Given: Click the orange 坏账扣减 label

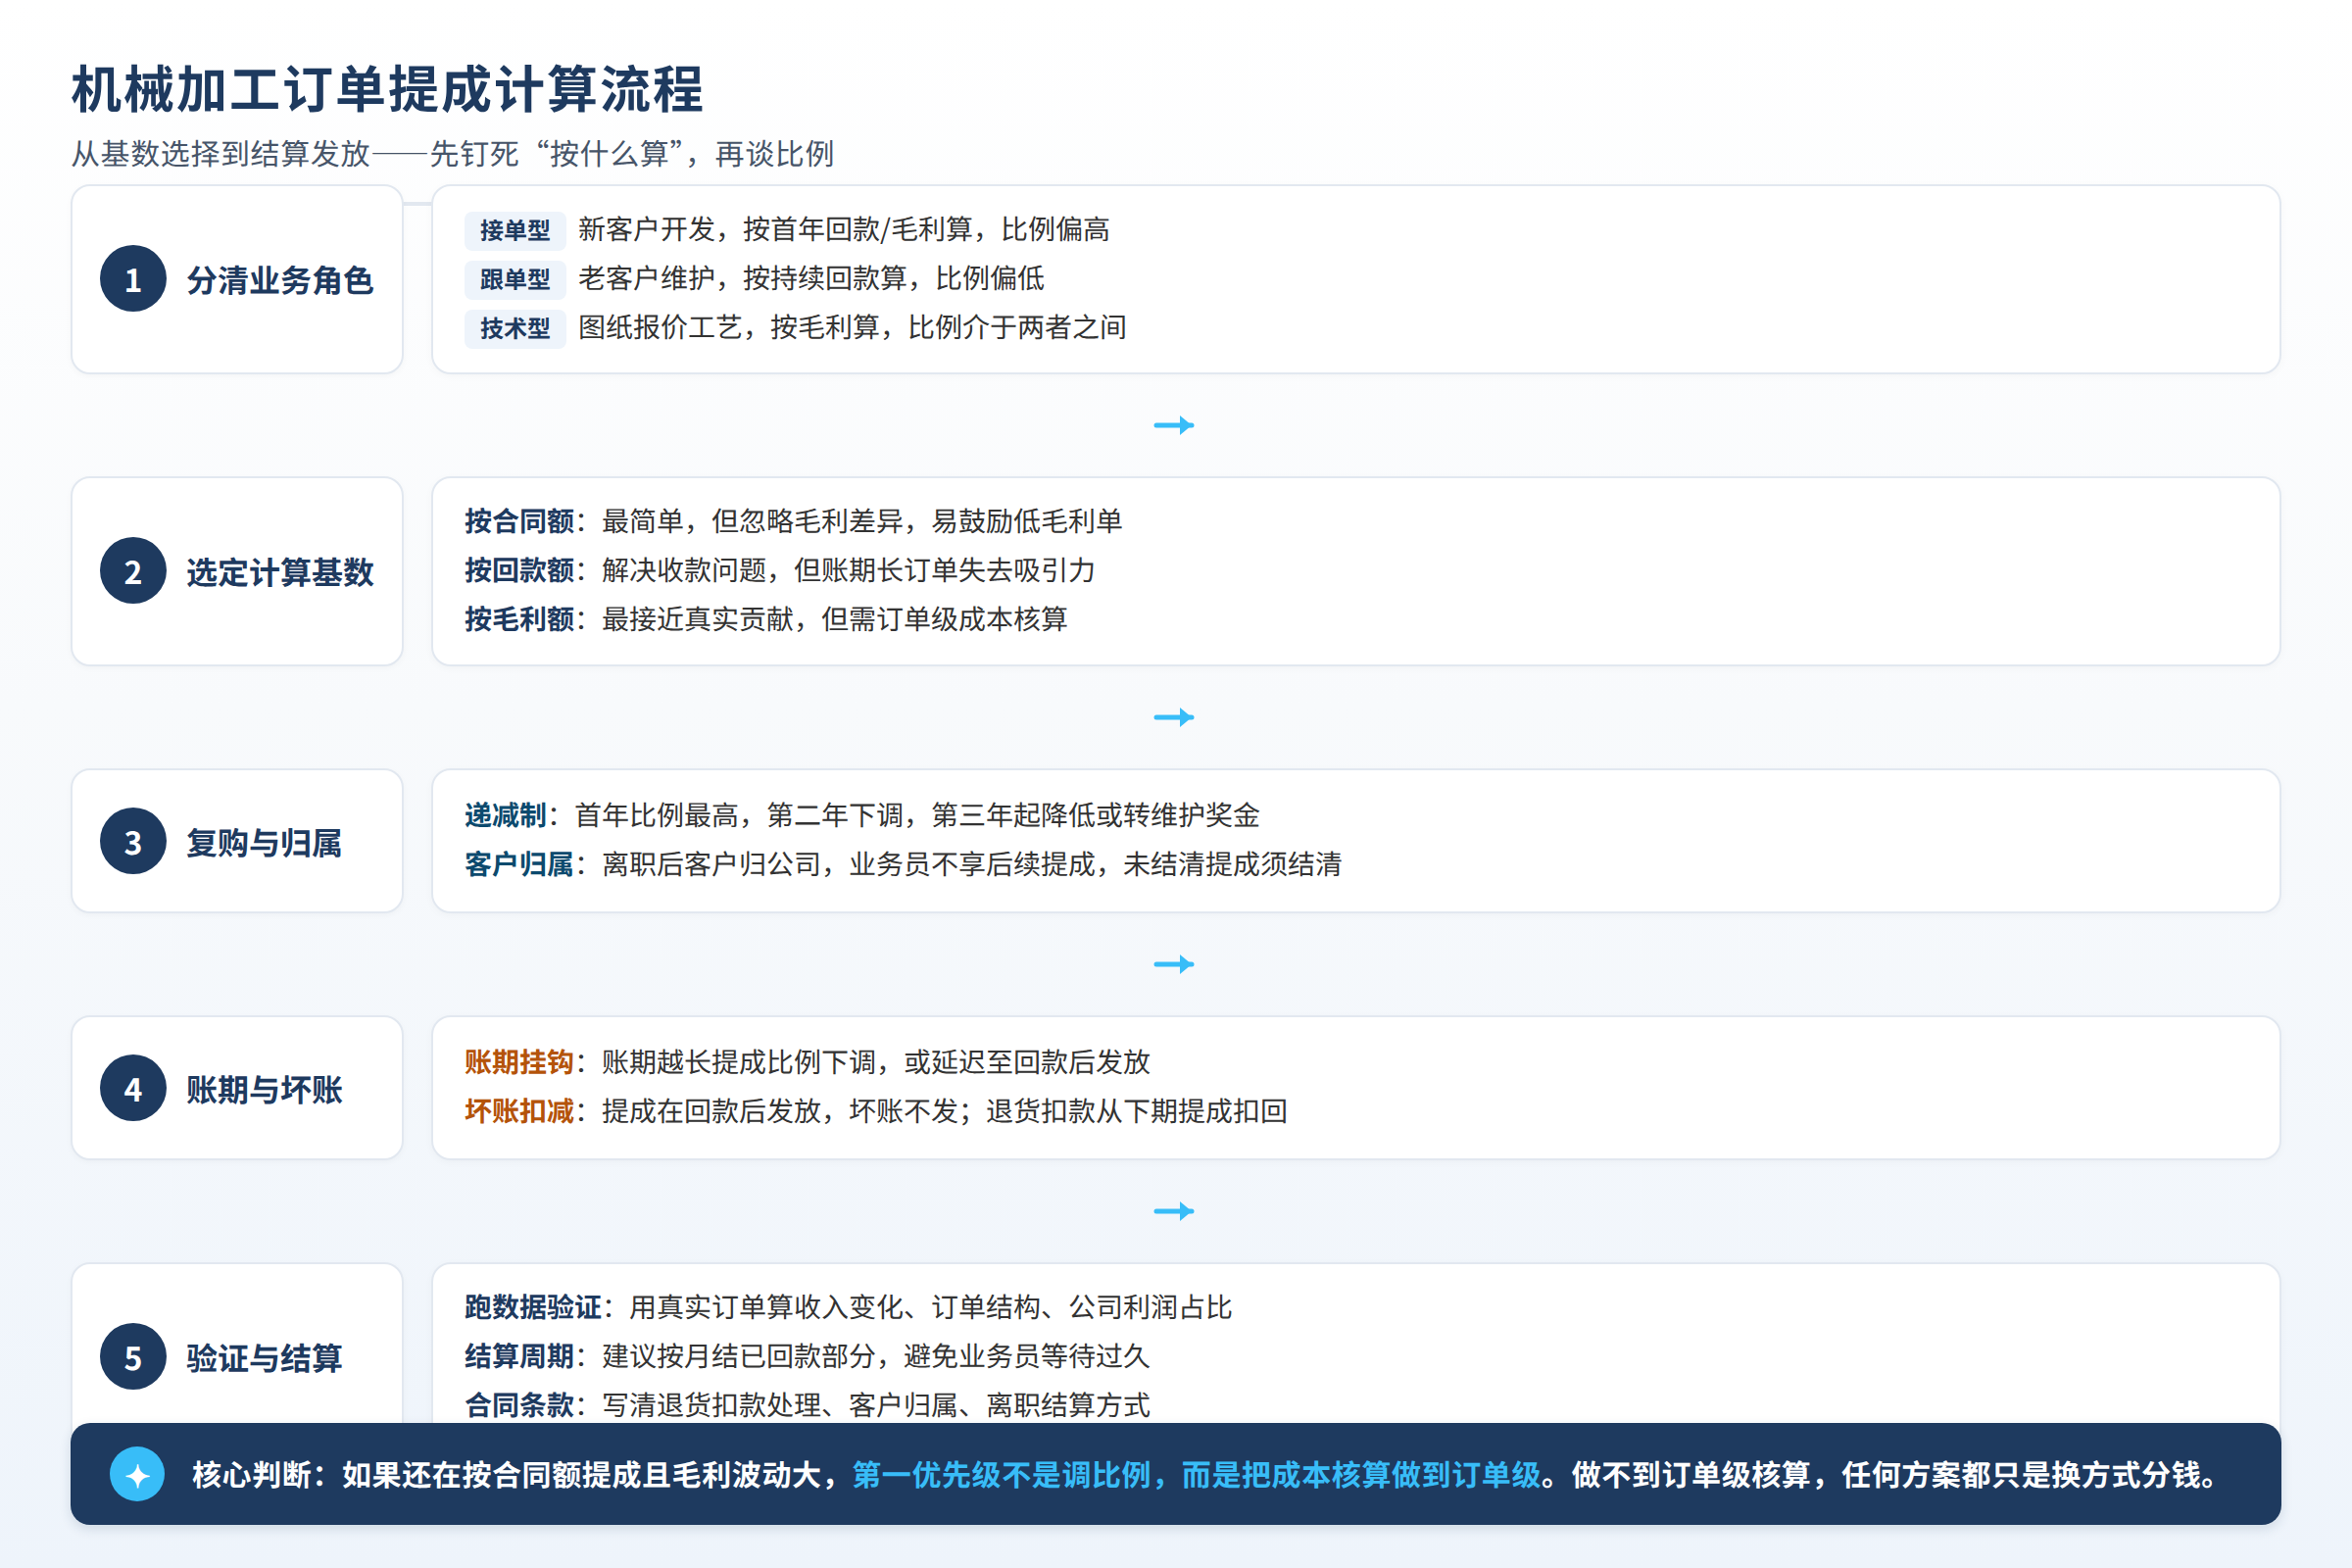Looking at the screenshot, I should coord(519,1111).
